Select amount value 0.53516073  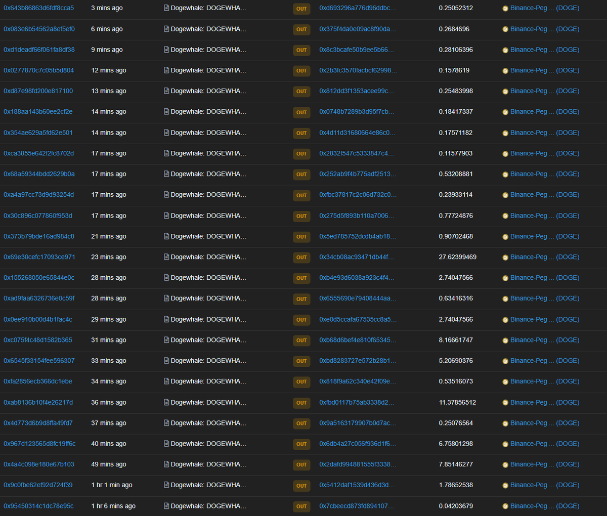tap(456, 381)
